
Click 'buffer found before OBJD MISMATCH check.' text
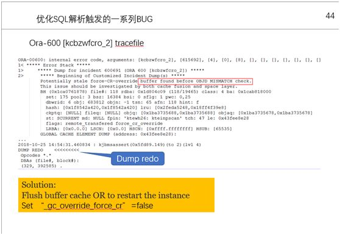coord(196,81)
